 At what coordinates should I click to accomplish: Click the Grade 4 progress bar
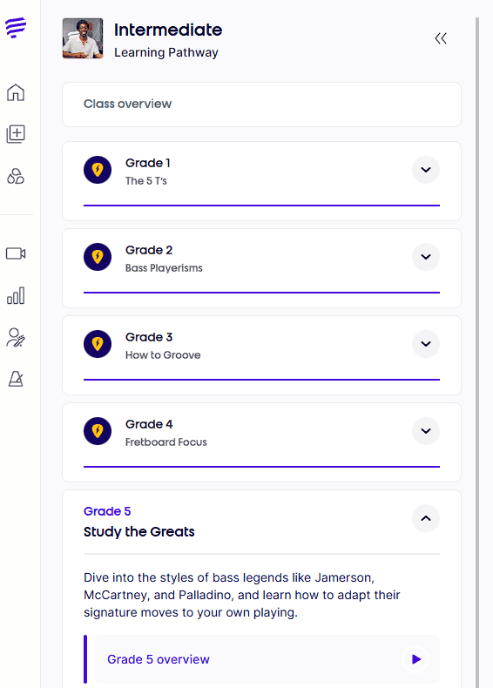261,467
